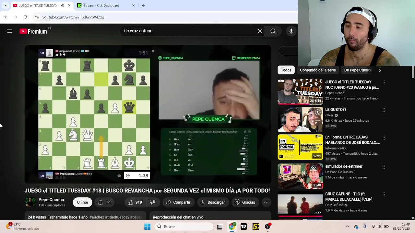Open title 'En Forma; ENTRE CAJAS HABLANDO'
The width and height of the screenshot is (415, 233).
352,140
